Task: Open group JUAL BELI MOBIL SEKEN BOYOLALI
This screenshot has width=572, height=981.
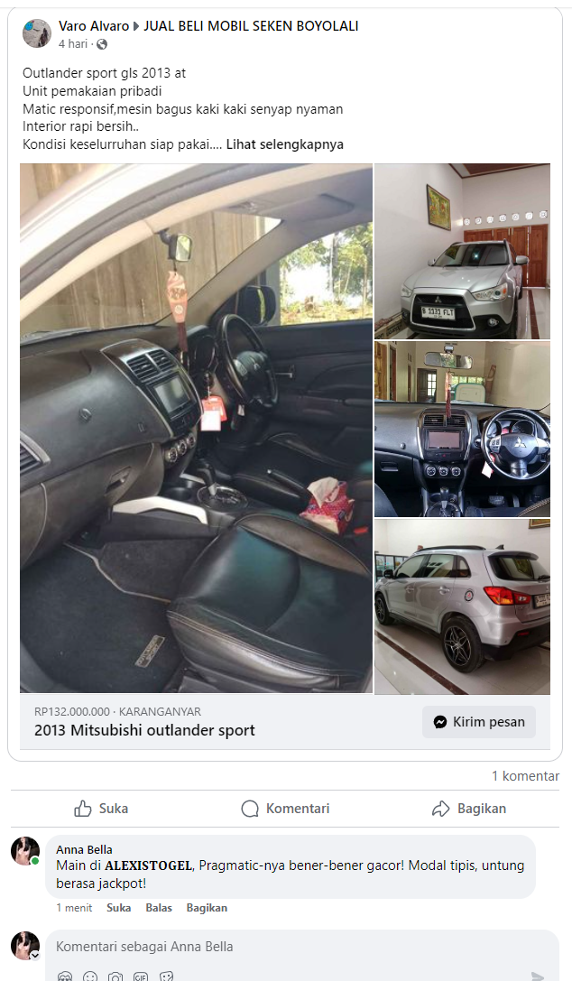Action: tap(251, 26)
